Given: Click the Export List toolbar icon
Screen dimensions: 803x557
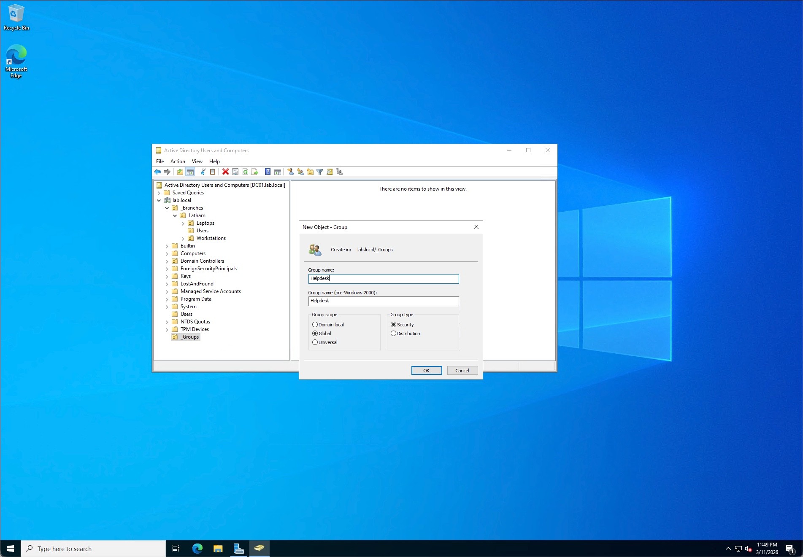Looking at the screenshot, I should (x=255, y=172).
